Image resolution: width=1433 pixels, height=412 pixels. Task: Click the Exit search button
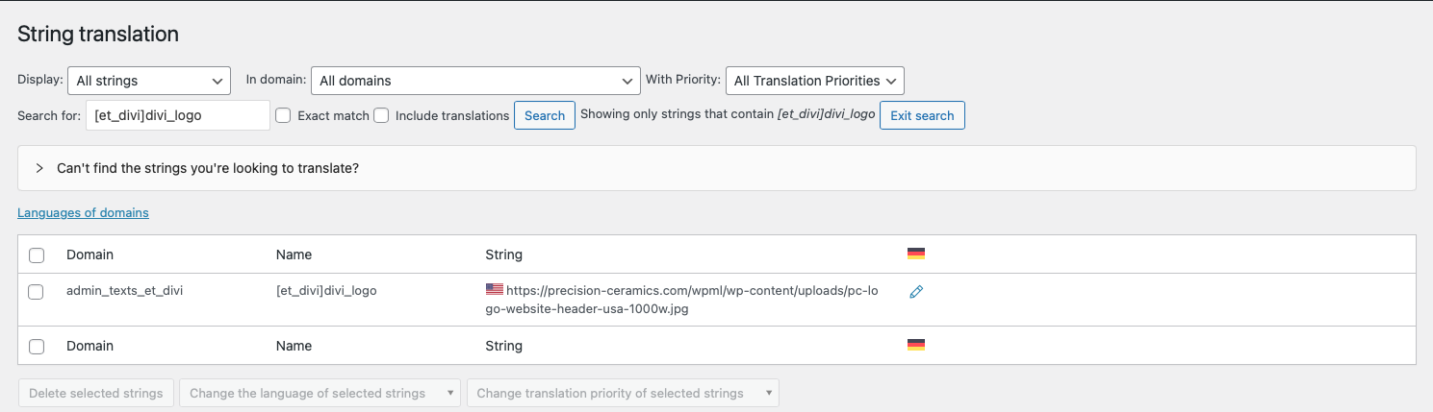[x=922, y=115]
